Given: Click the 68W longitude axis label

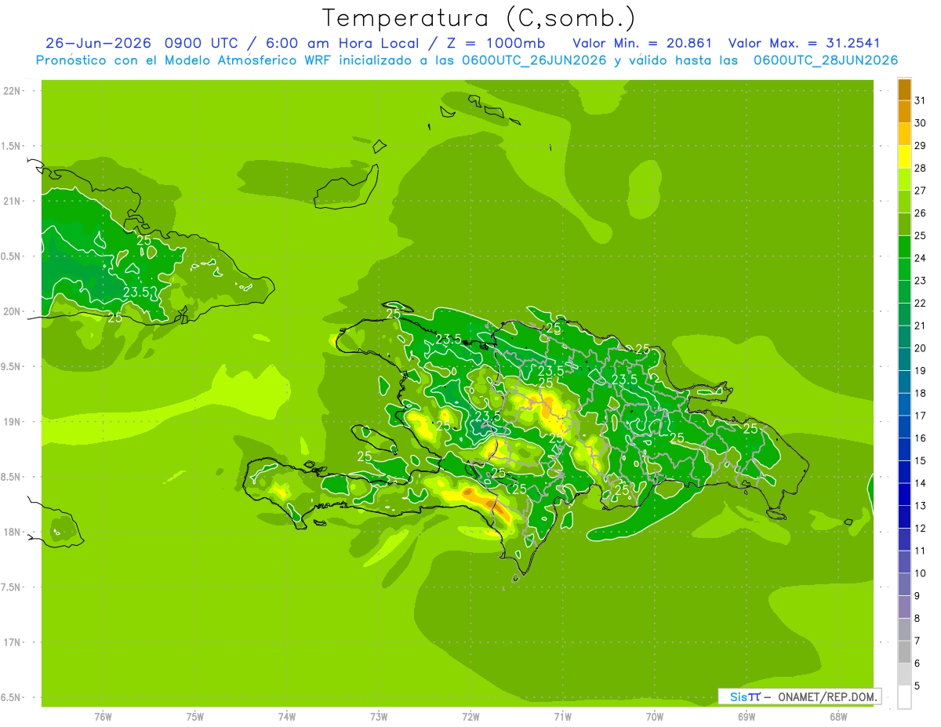Looking at the screenshot, I should tap(838, 717).
